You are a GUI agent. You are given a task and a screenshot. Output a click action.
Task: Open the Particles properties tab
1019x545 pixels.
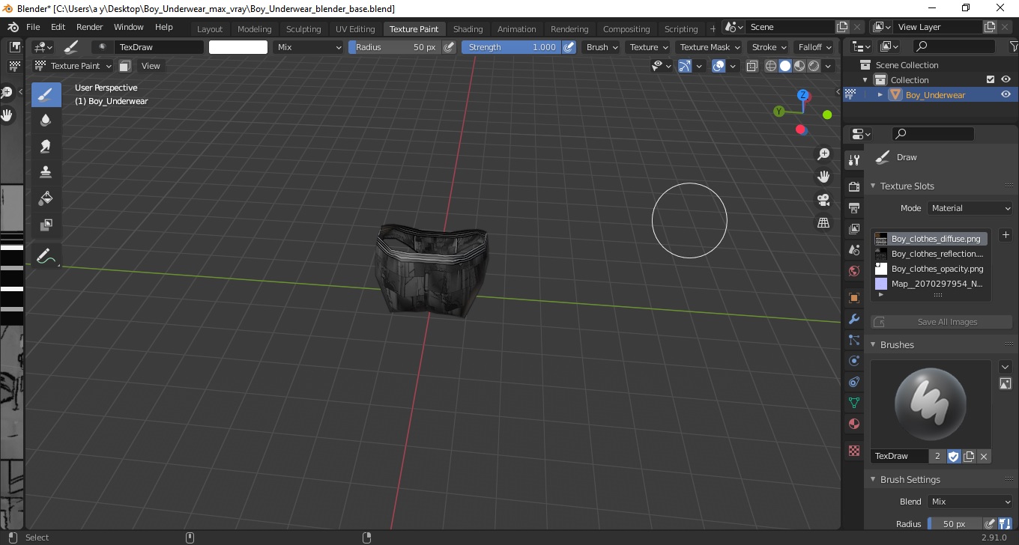pyautogui.click(x=853, y=340)
